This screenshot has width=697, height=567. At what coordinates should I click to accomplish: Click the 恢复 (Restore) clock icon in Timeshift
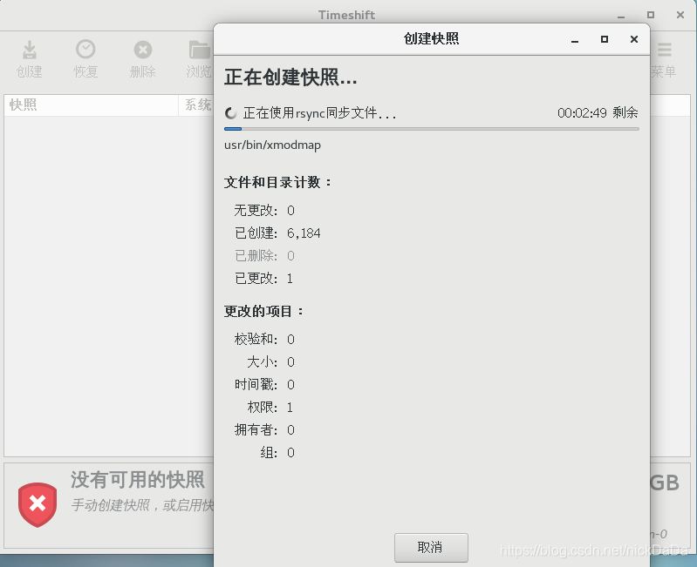[85, 50]
